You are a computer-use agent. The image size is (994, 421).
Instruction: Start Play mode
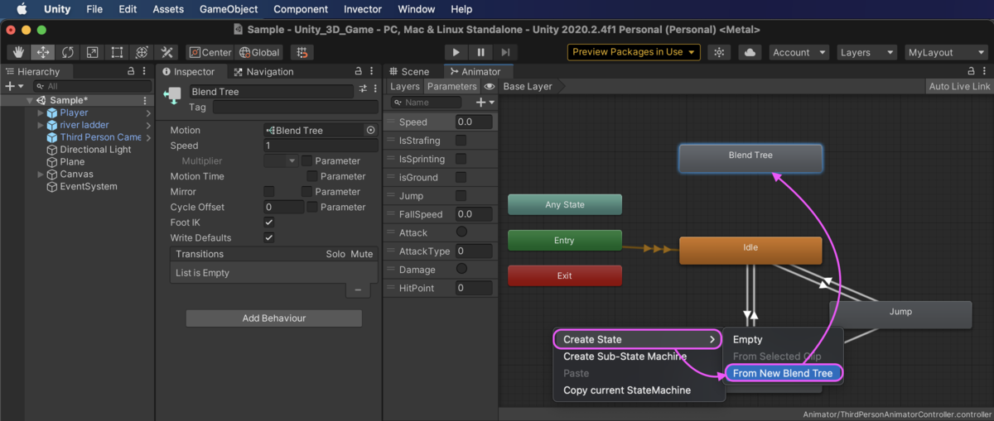(x=456, y=52)
